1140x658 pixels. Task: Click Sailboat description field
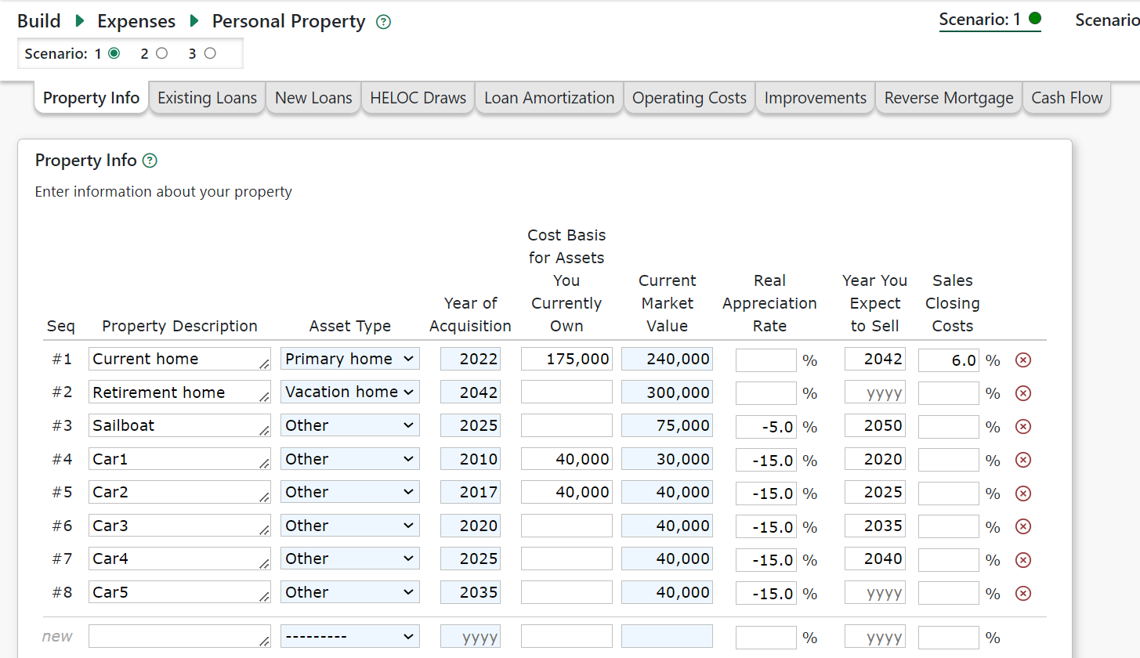[x=179, y=425]
